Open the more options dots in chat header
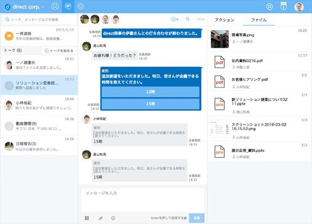This screenshot has height=224, width=312. point(200,19)
